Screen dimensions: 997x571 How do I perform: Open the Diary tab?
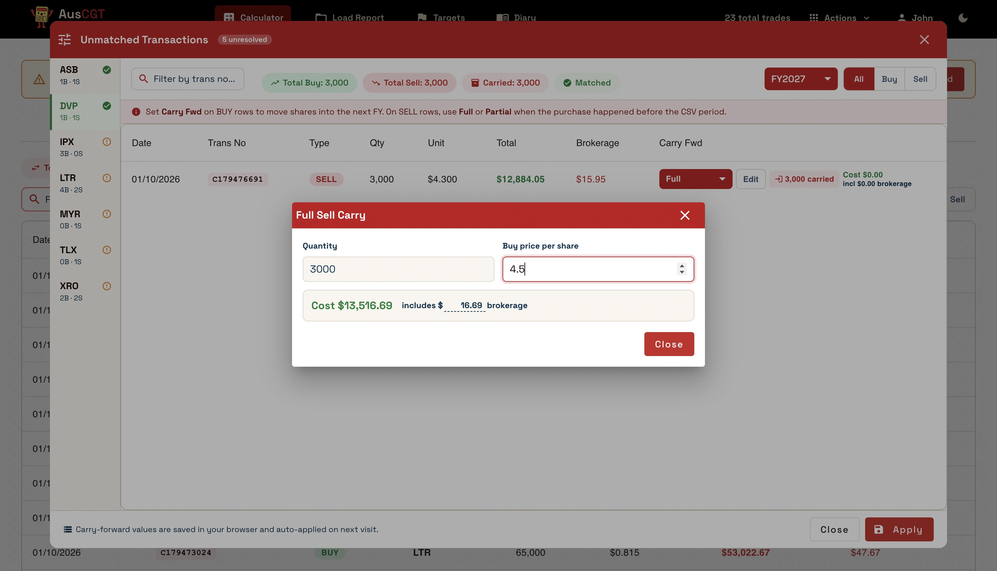(516, 17)
